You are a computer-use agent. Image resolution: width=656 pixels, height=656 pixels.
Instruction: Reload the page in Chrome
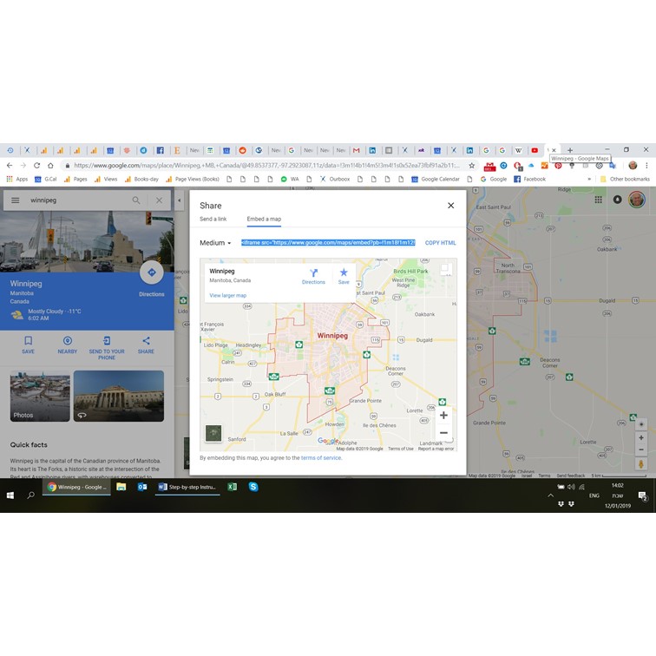pos(36,165)
